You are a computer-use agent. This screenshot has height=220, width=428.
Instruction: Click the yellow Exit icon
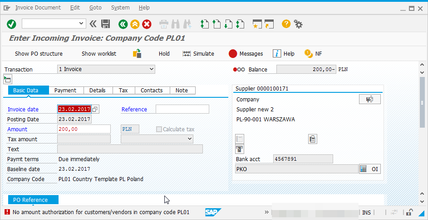[x=135, y=24]
